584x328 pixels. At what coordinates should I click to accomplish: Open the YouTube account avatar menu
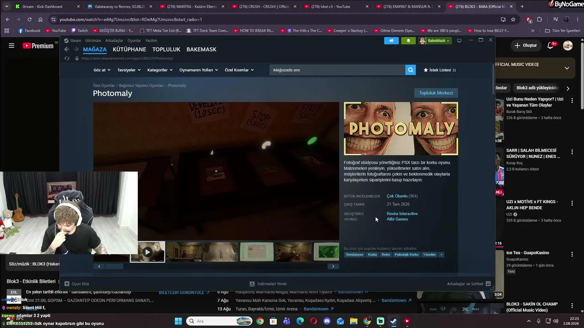tap(568, 46)
